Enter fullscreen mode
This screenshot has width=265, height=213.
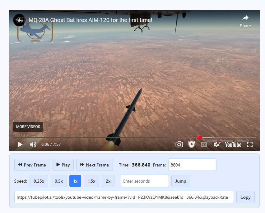click(x=250, y=144)
